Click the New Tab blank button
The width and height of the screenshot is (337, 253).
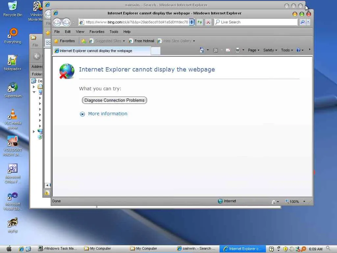tap(156, 51)
